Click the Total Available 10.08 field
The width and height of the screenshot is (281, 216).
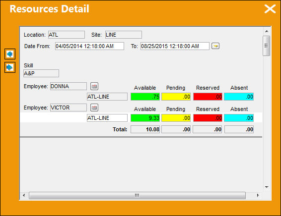click(x=145, y=129)
